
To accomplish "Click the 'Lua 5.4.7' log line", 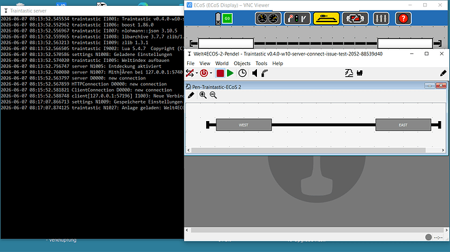I will point(92,48).
